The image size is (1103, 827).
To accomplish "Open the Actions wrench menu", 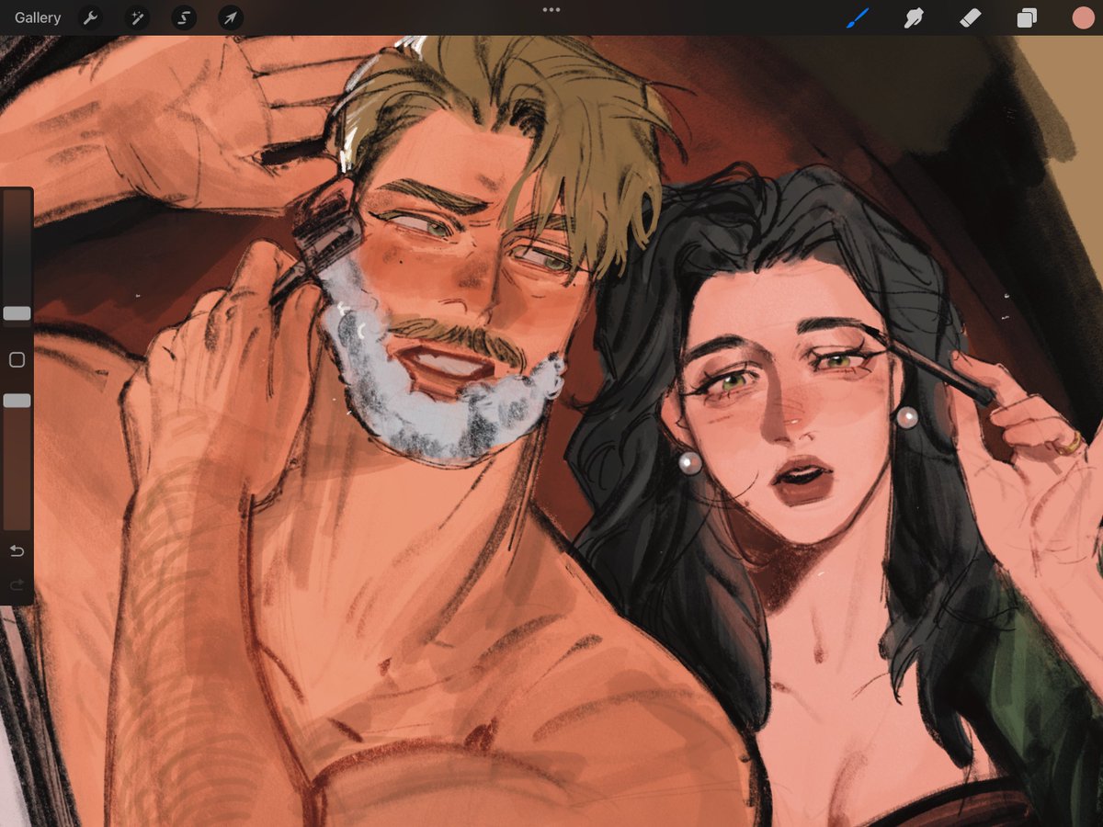I will click(90, 17).
